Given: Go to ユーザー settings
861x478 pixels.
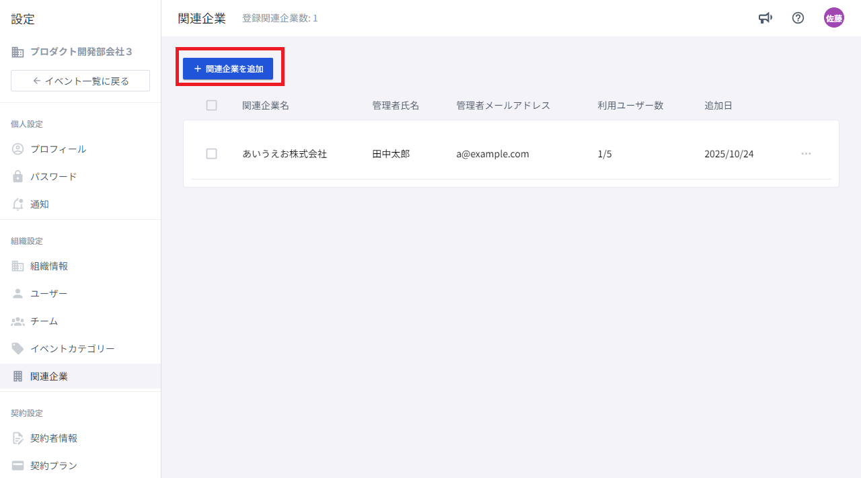Looking at the screenshot, I should click(49, 294).
